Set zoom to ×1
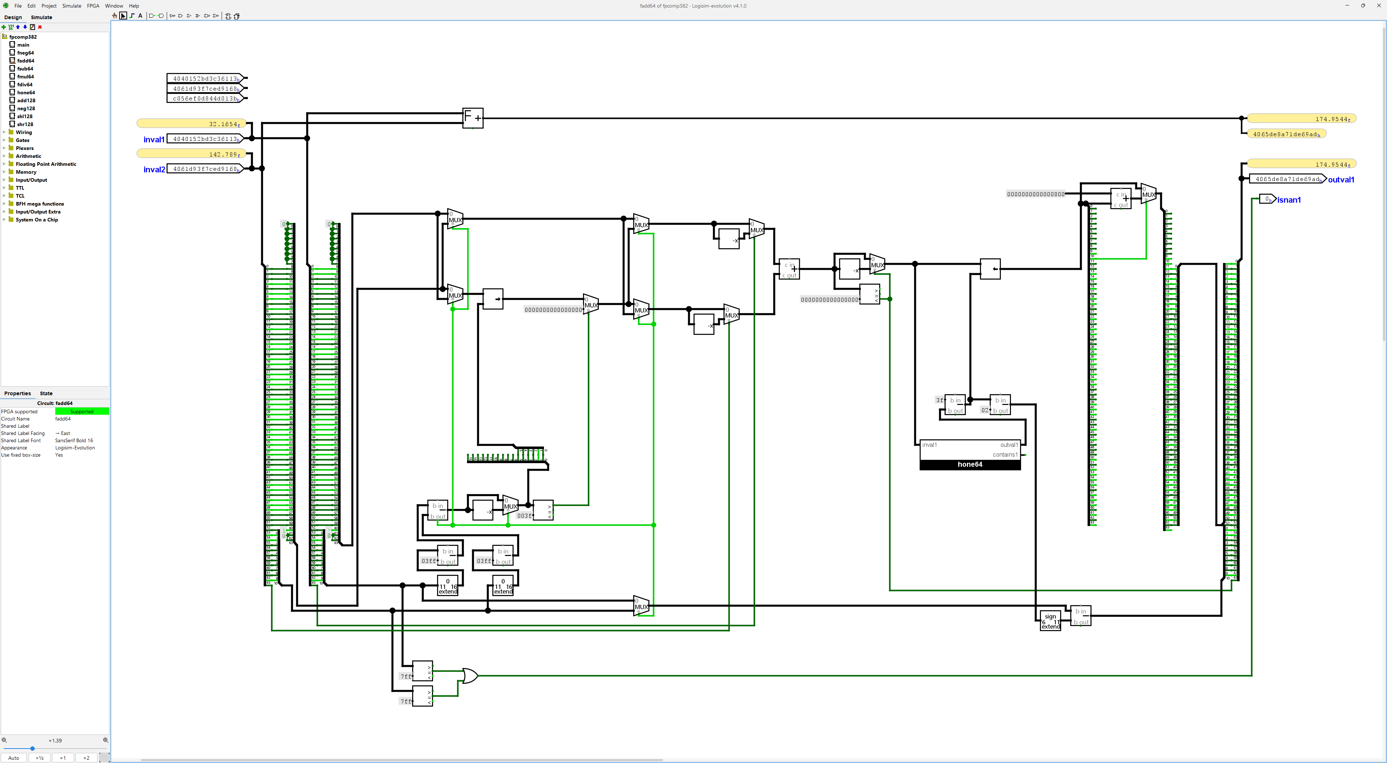The width and height of the screenshot is (1387, 763). tap(62, 758)
